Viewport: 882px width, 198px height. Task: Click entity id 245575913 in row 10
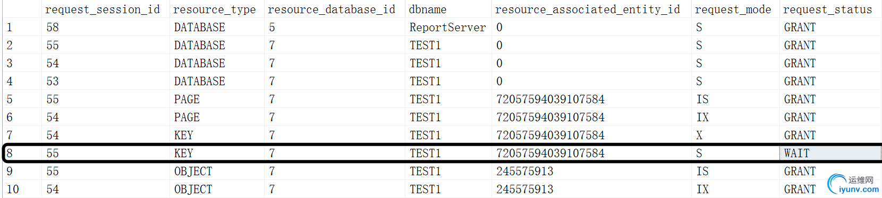tap(591, 189)
